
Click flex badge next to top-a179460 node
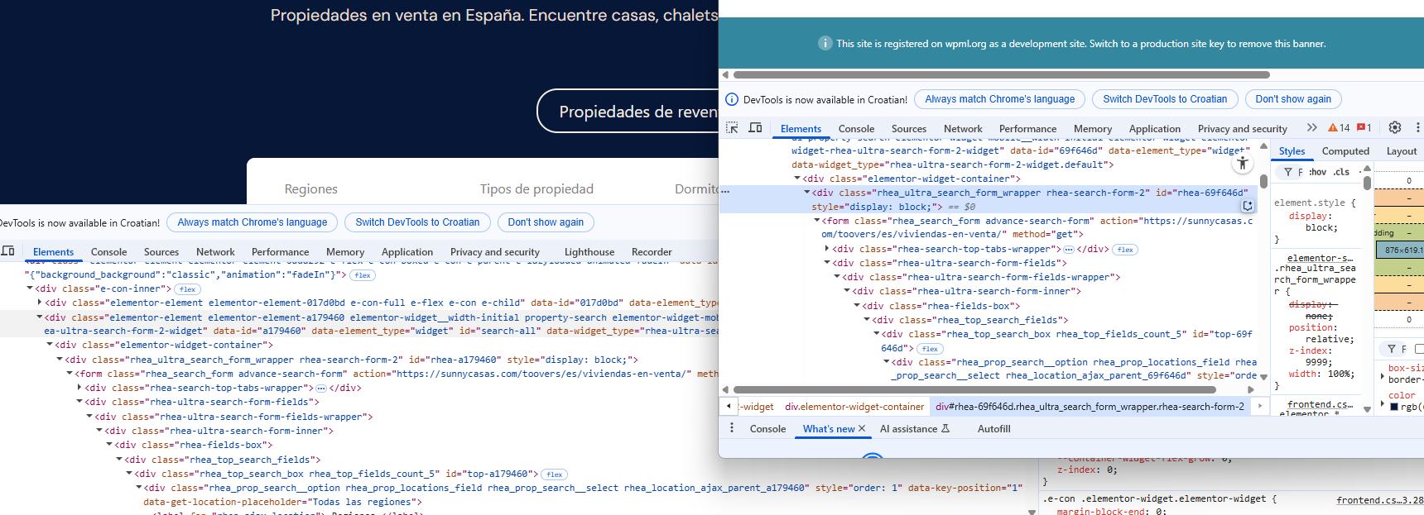(x=555, y=474)
